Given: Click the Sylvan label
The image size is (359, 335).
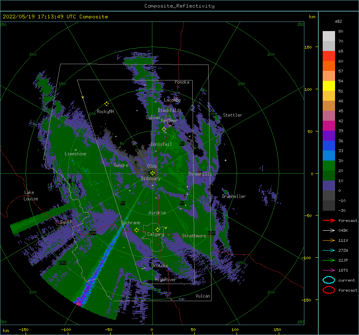Looking at the screenshot, I should pos(153,118).
